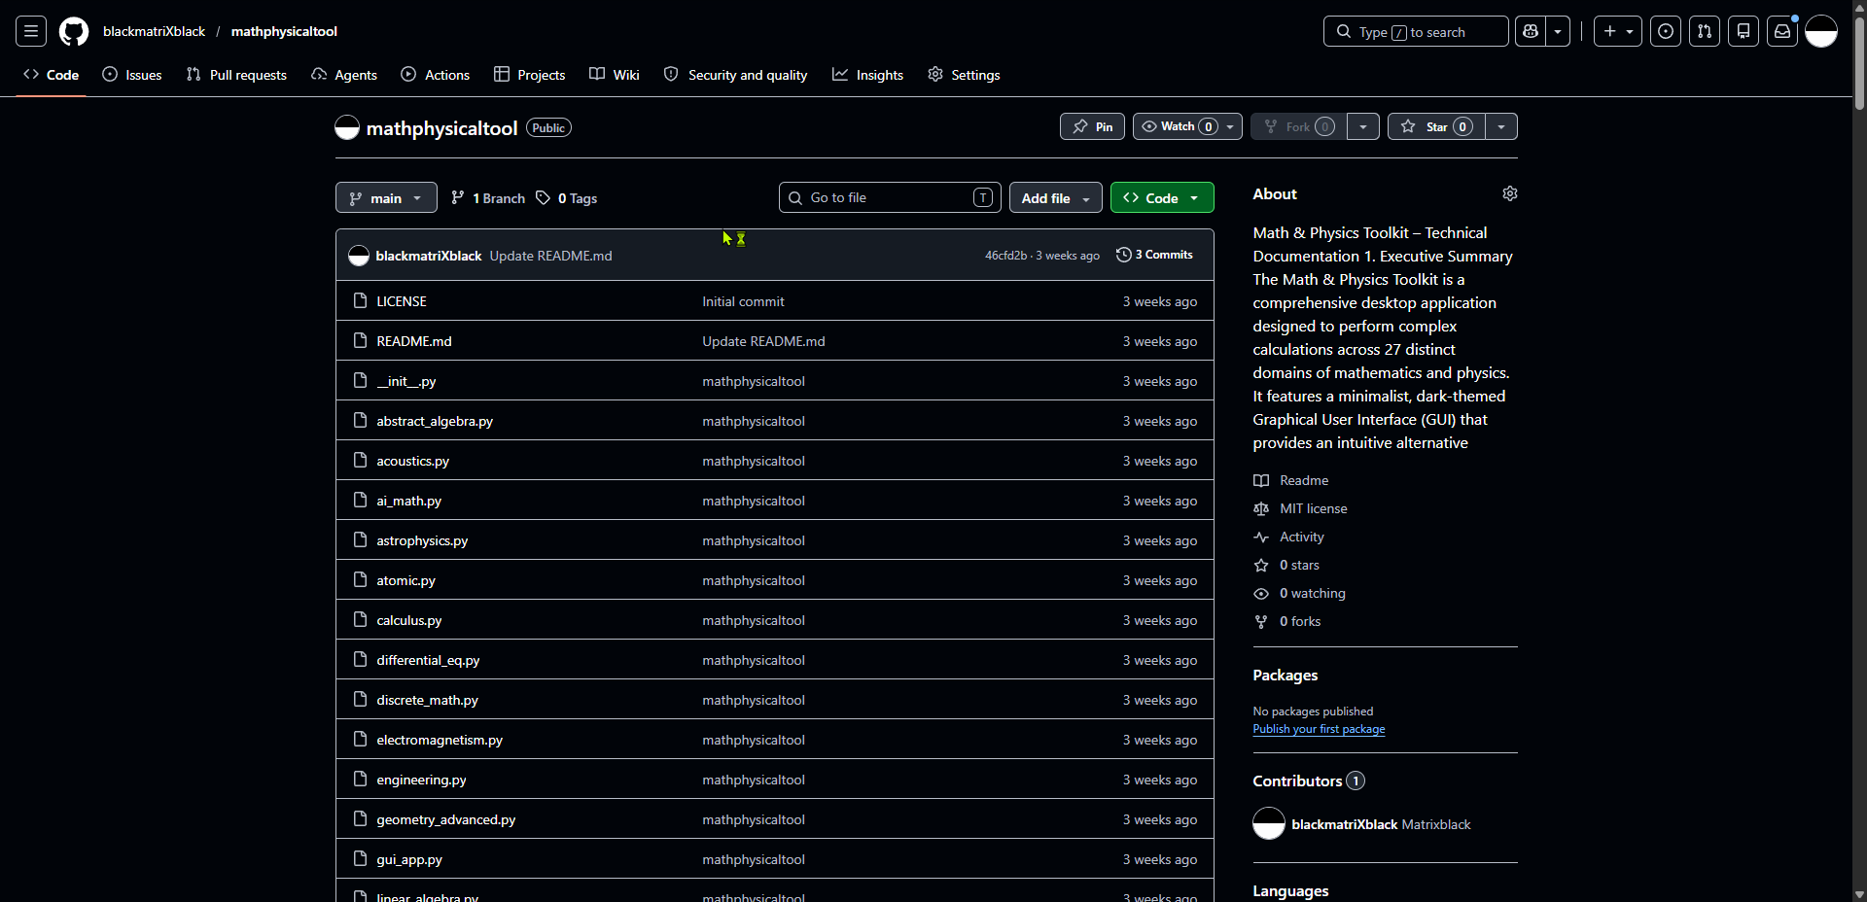Open calculus.py file
The image size is (1867, 902).
point(409,620)
